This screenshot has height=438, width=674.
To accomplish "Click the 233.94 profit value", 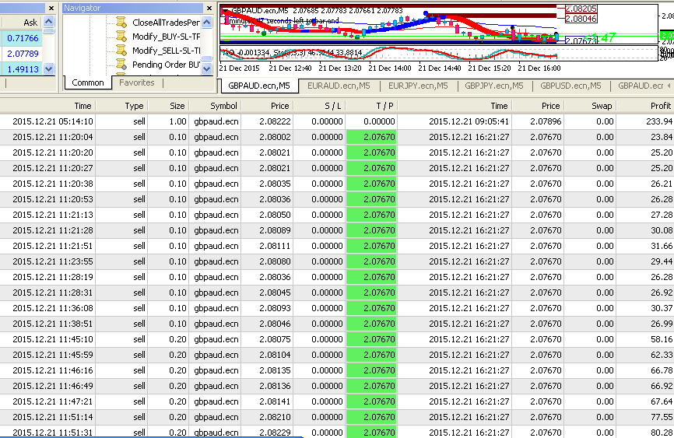I will (x=659, y=121).
